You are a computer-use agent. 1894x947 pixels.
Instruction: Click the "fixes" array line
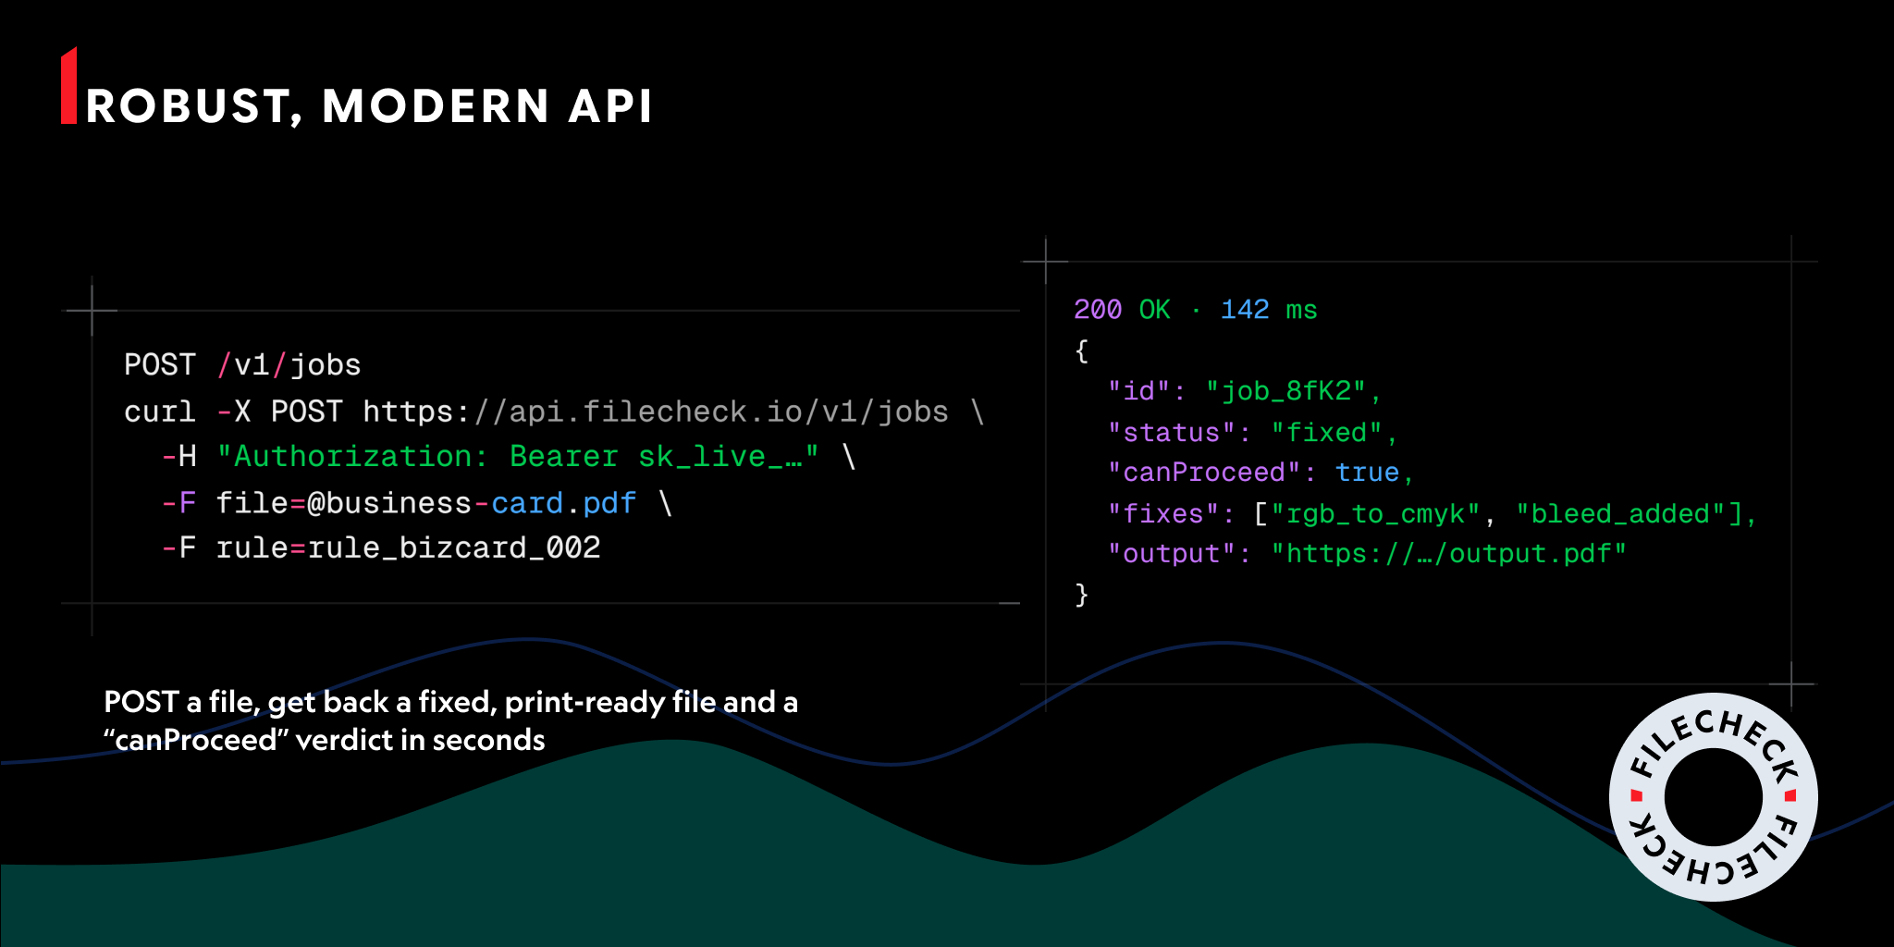1432,513
